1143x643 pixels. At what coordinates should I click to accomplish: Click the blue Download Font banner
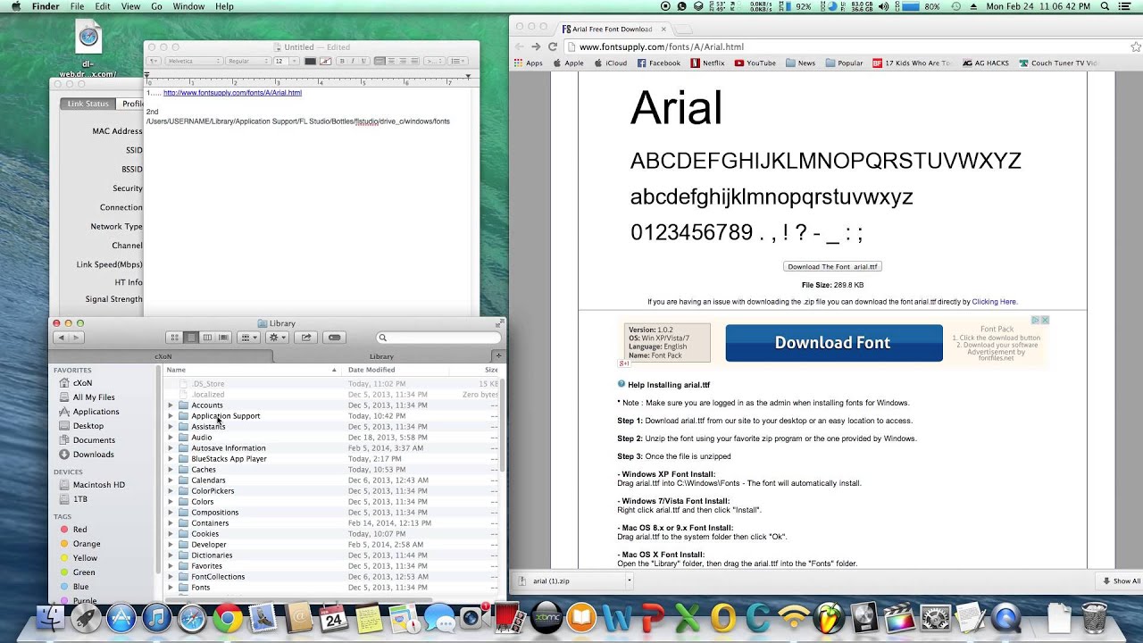pos(833,343)
